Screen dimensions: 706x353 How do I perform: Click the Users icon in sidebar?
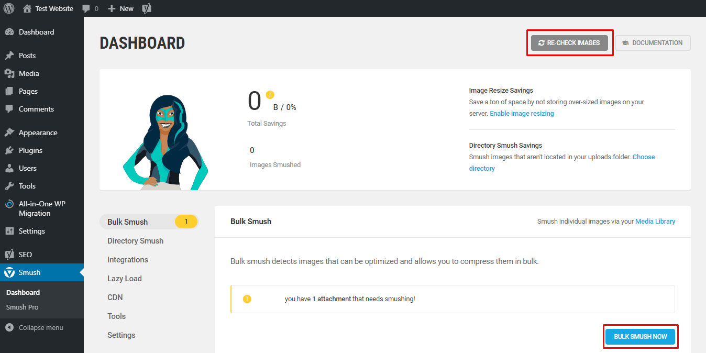pyautogui.click(x=9, y=168)
